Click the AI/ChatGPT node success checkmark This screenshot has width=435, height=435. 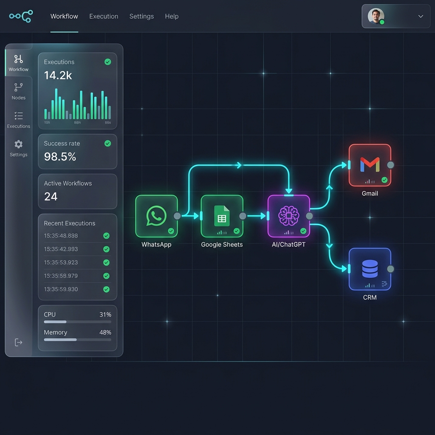303,231
